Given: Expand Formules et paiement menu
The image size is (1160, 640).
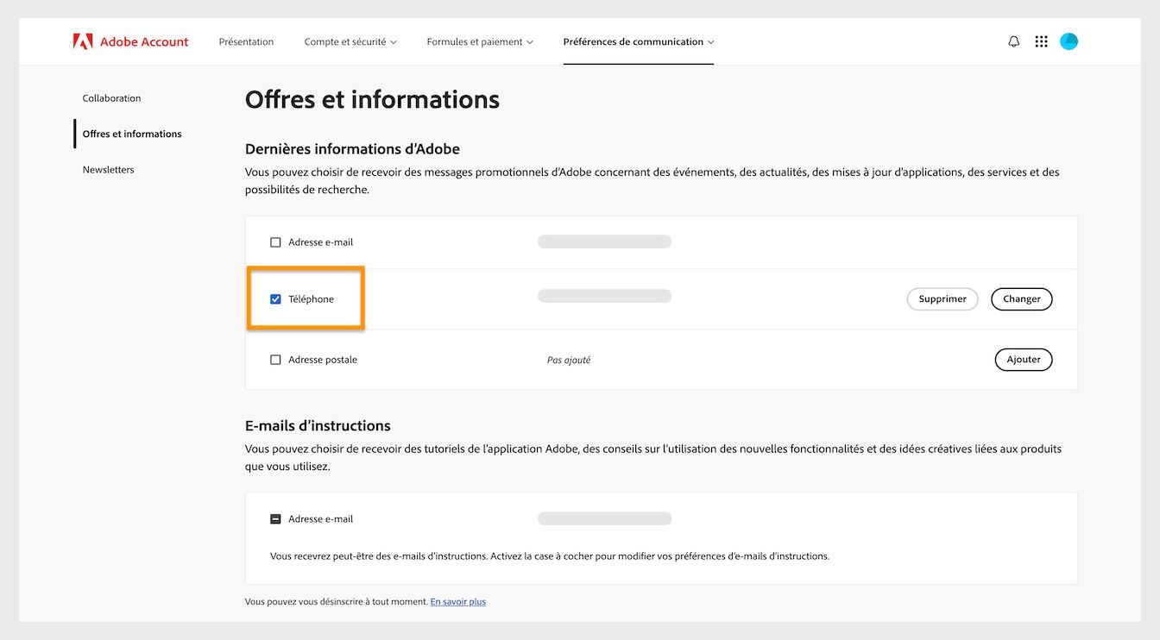Looking at the screenshot, I should click(x=480, y=41).
